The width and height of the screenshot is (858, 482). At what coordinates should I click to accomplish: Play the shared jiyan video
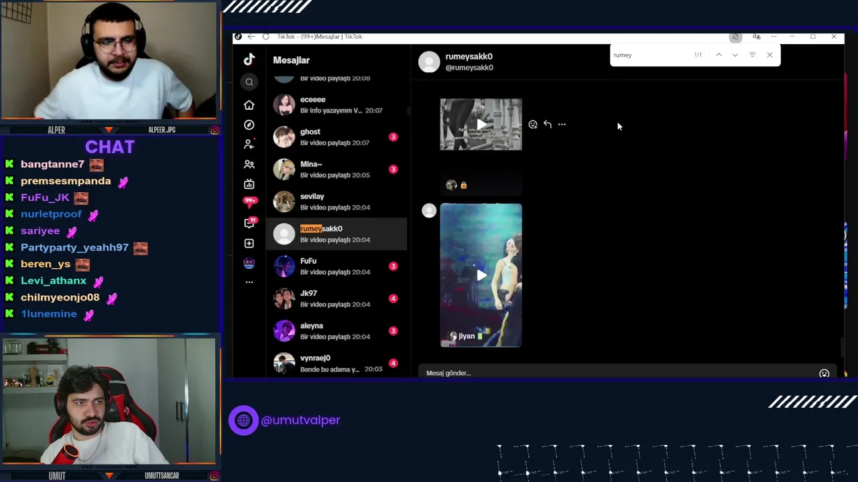481,275
